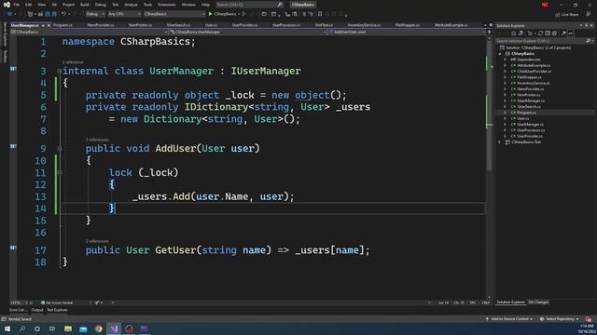
Task: Open the Build menu
Action: tap(85, 5)
